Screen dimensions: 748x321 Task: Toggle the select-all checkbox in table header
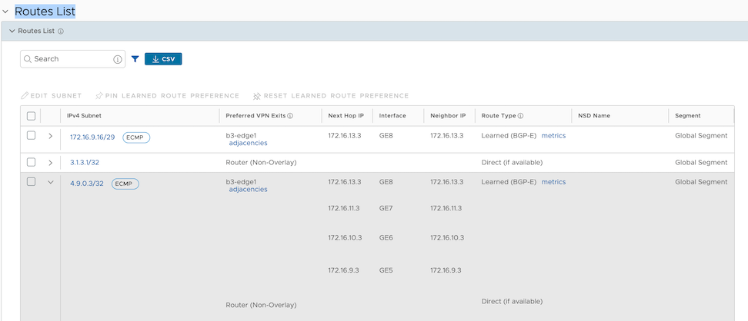pyautogui.click(x=31, y=116)
